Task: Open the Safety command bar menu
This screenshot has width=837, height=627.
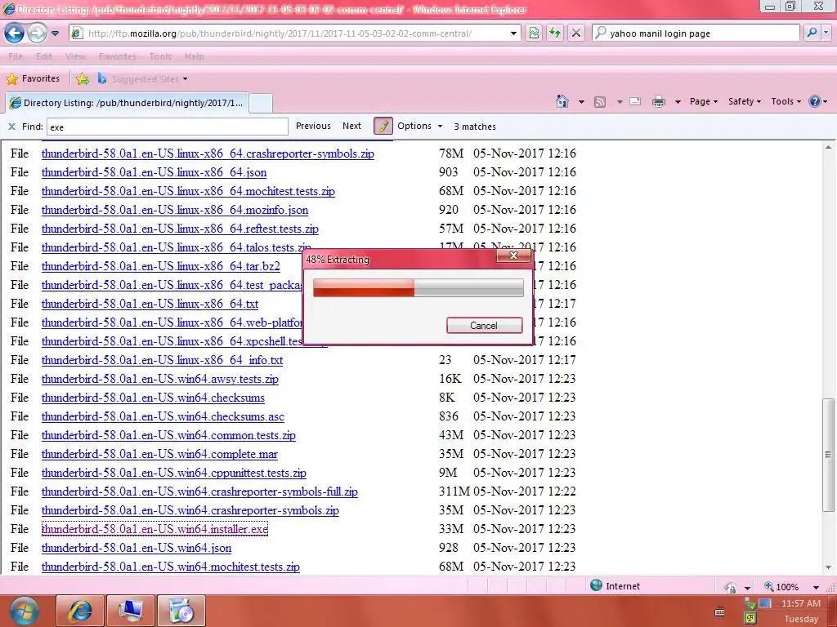Action: [744, 101]
